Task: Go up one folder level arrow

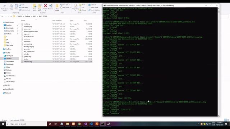Action: point(11,16)
